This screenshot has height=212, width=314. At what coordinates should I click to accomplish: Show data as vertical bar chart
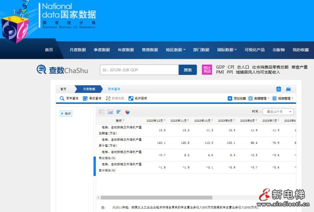110,112
